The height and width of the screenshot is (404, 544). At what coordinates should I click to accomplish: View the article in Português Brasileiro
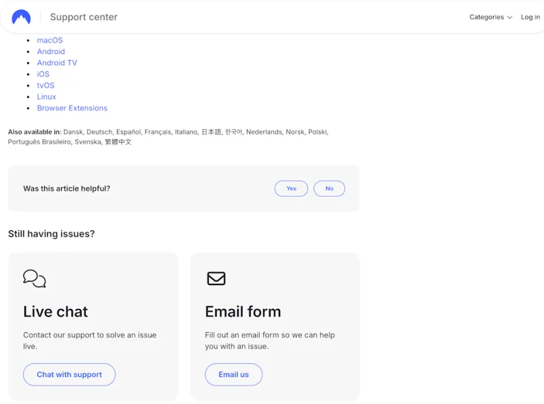point(35,142)
